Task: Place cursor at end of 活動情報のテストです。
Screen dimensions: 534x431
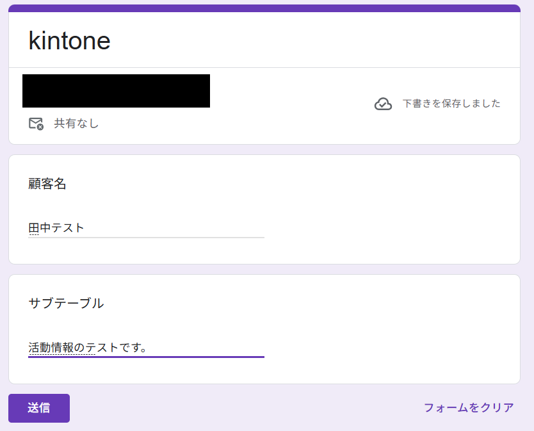Action: [149, 348]
